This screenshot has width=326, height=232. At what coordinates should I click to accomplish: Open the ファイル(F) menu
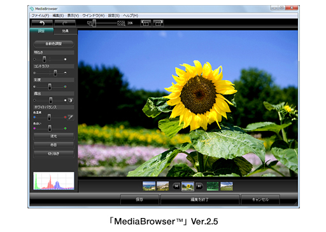point(40,16)
